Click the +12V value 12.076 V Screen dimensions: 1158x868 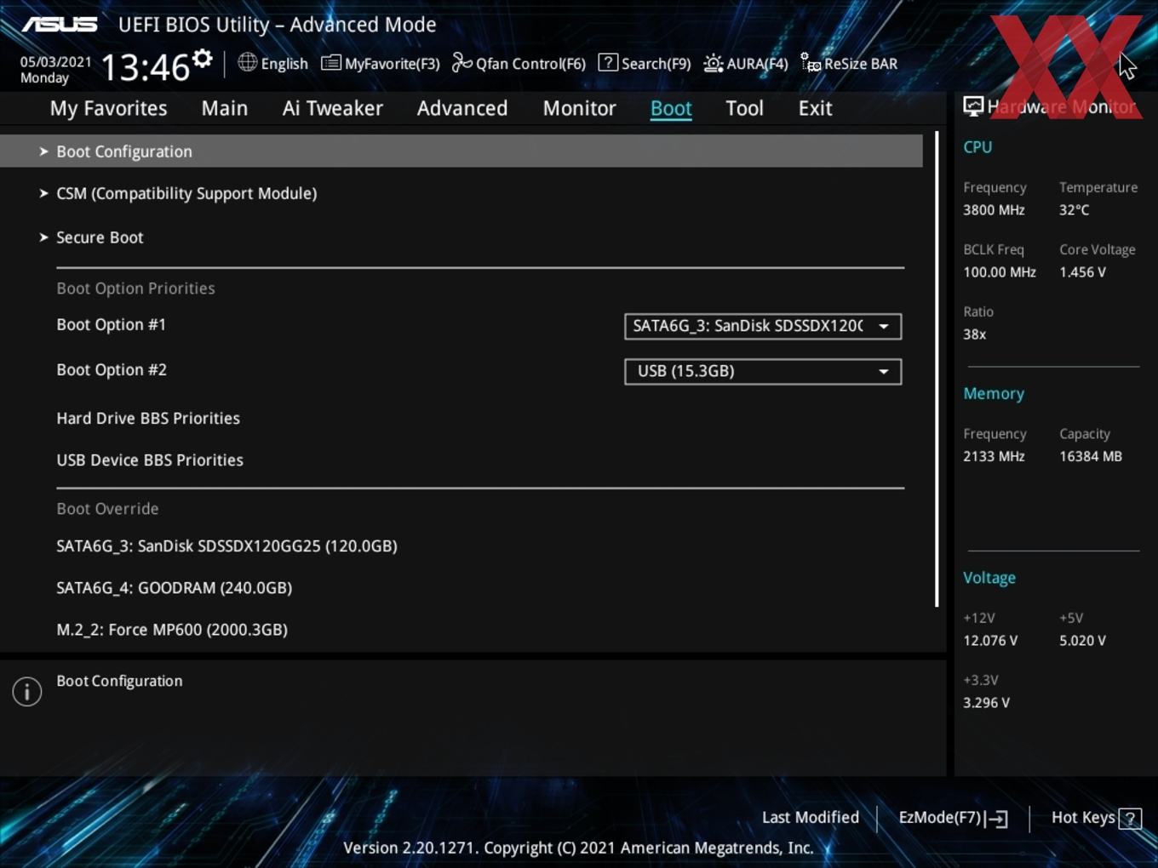point(990,640)
